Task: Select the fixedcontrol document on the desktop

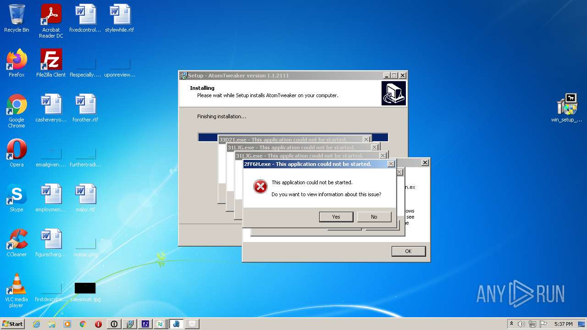Action: [x=85, y=18]
